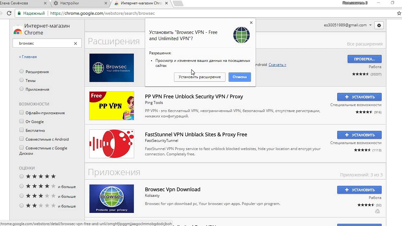Click the Пользователь 3 profile button
This screenshot has height=226, width=402.
click(355, 3)
